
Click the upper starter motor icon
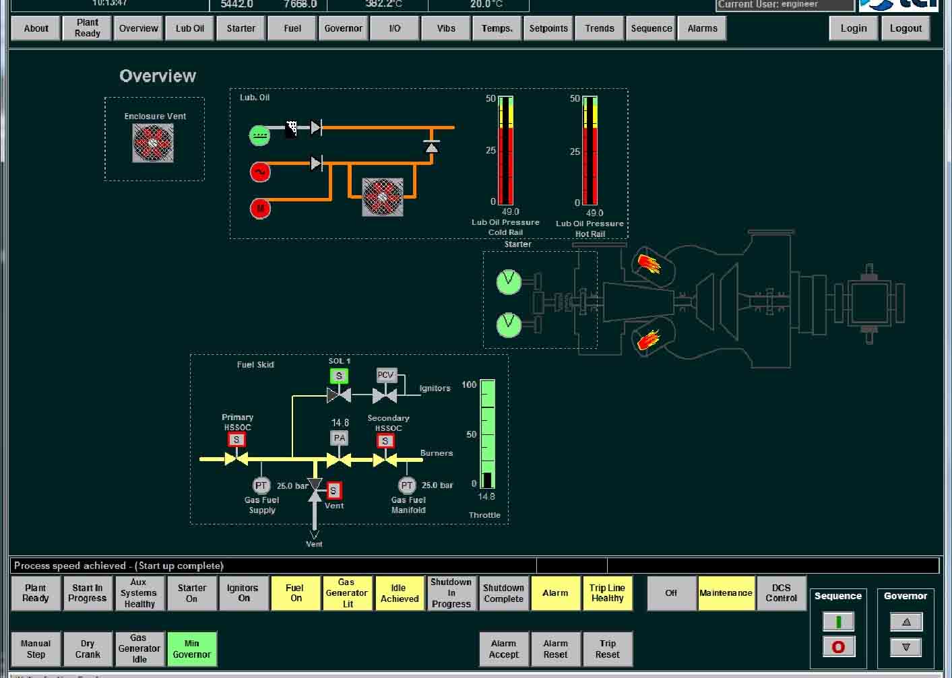point(509,281)
